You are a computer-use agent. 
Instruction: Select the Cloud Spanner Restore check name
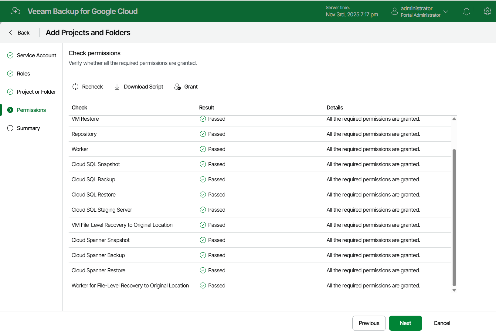(98, 270)
